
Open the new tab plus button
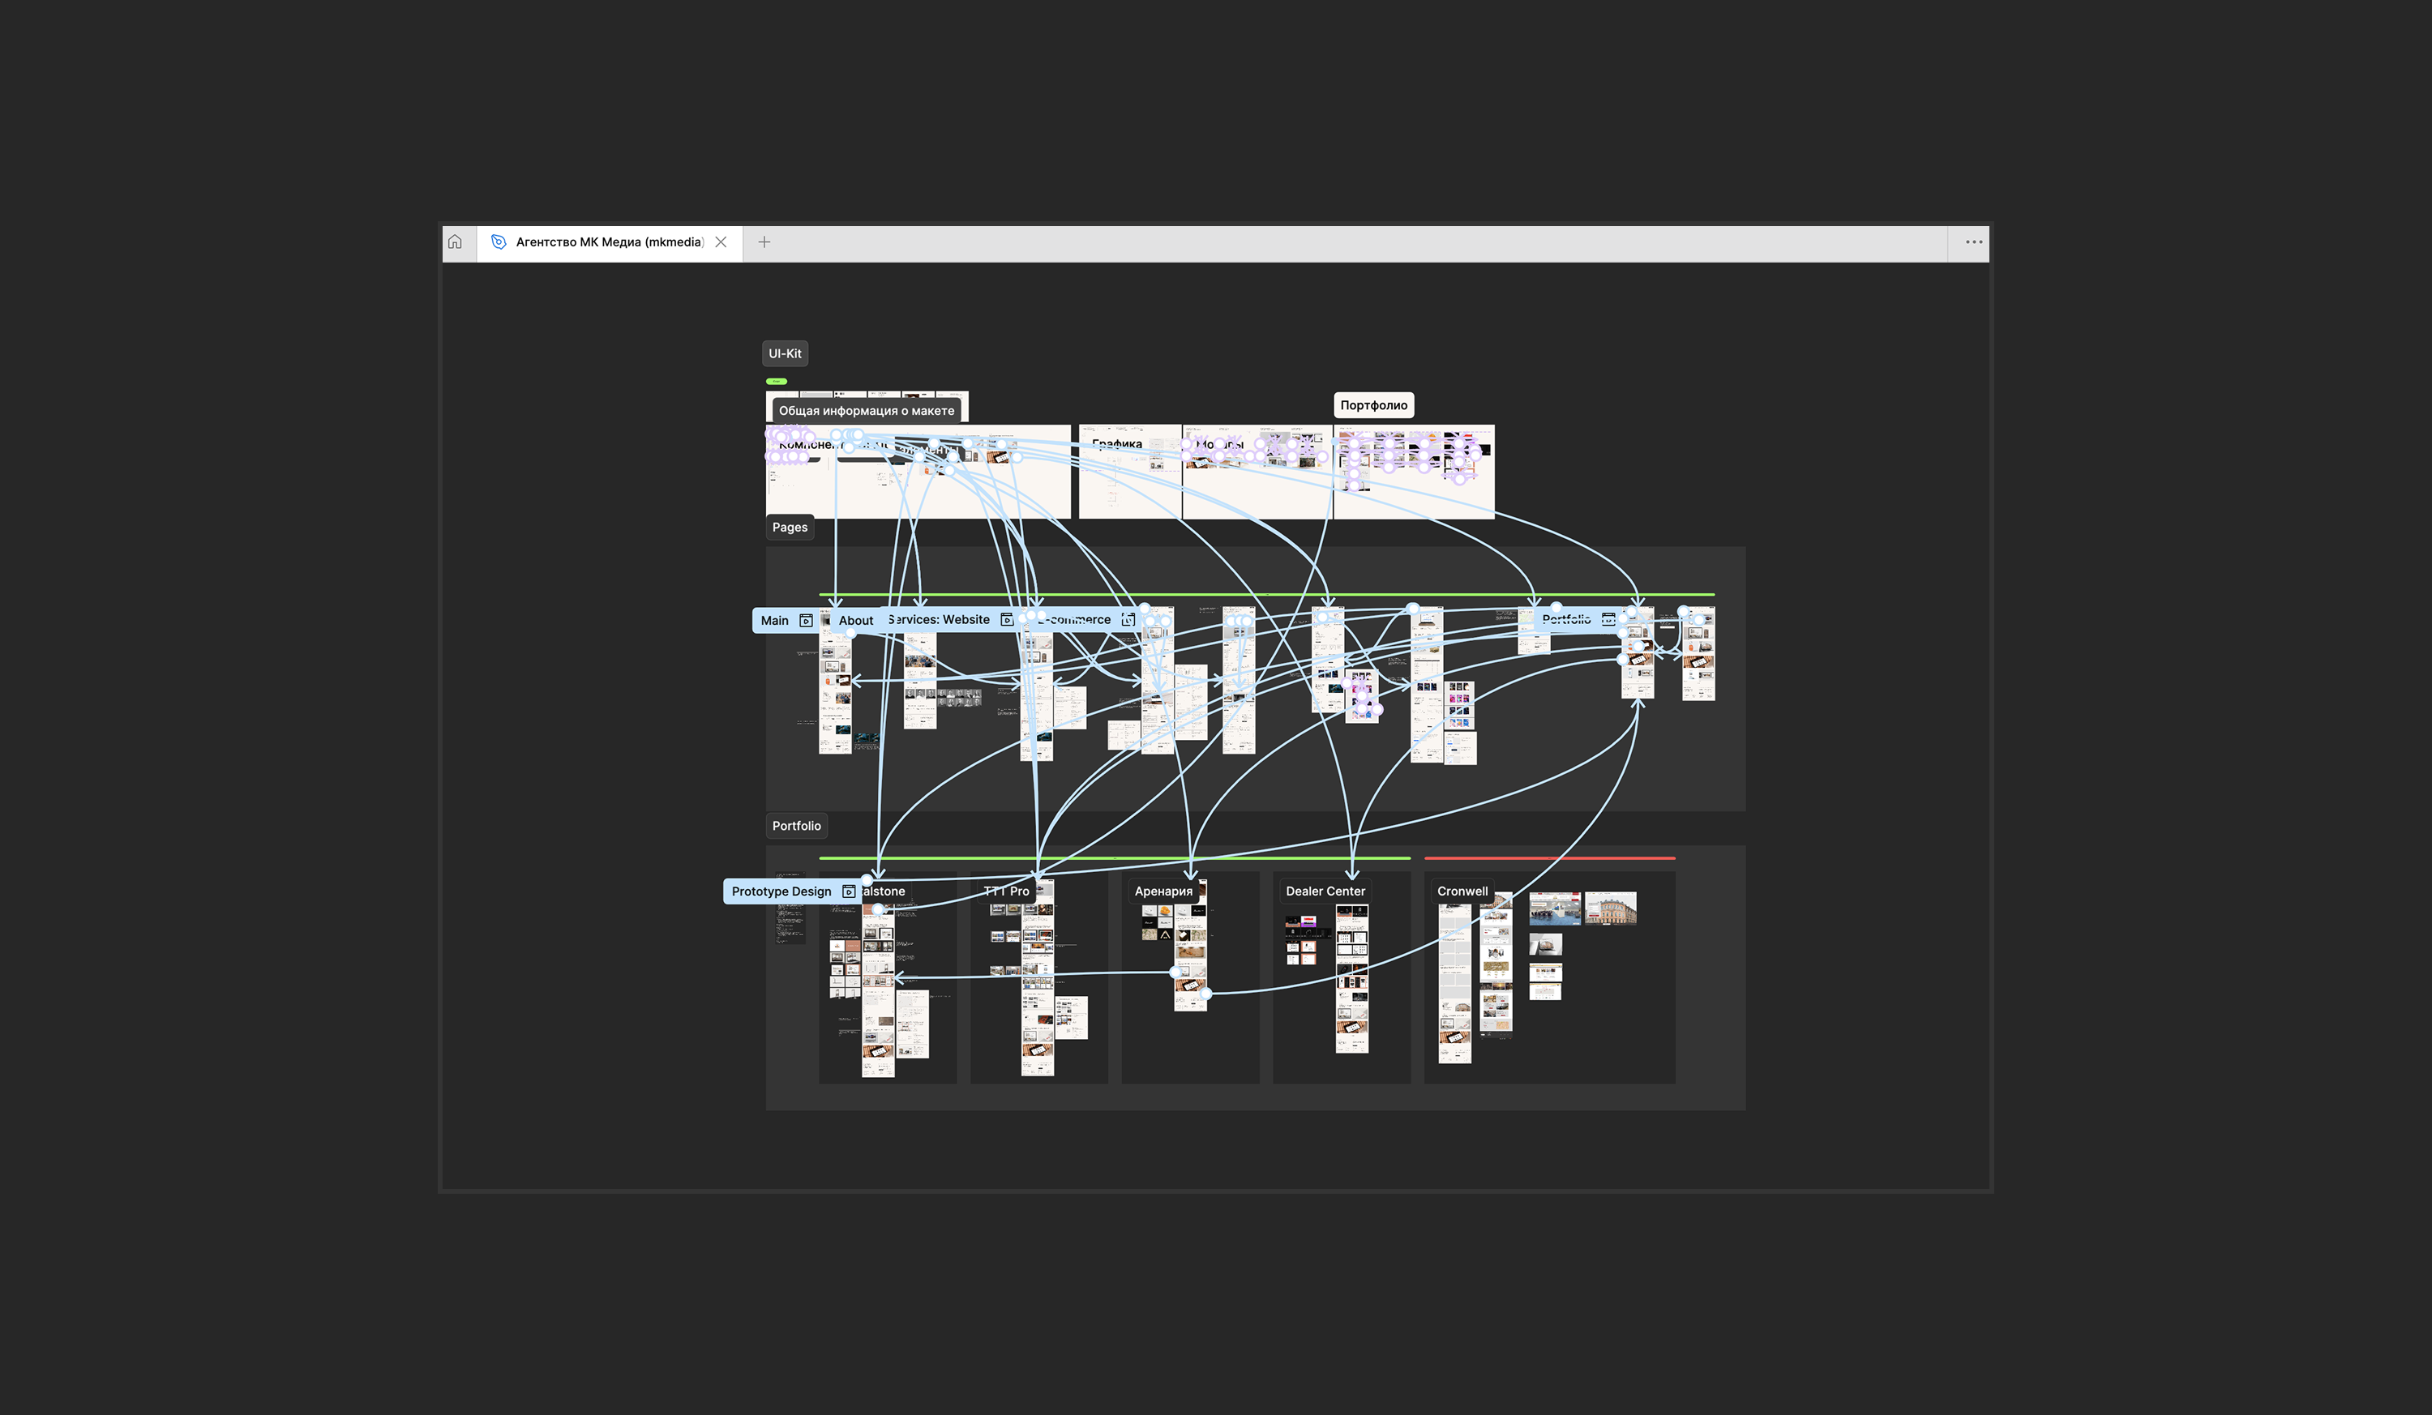coord(764,242)
